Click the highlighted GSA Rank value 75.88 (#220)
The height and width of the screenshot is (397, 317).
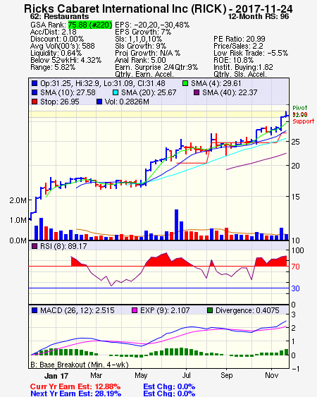click(90, 25)
